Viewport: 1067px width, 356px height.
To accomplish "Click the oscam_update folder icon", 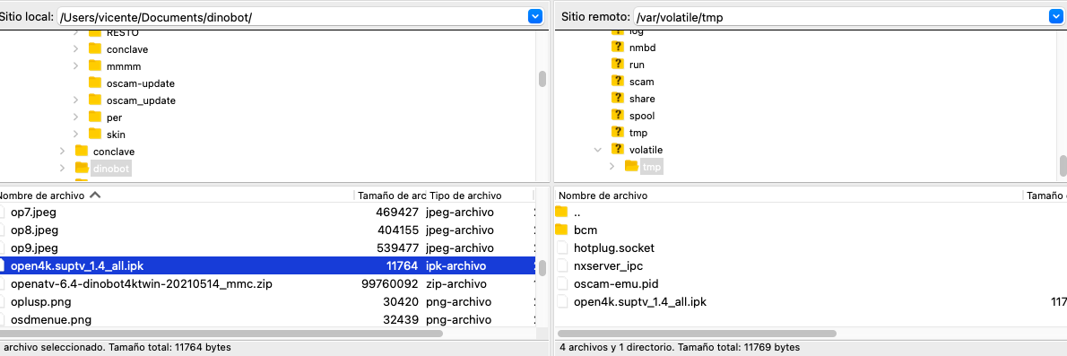I will coord(95,100).
